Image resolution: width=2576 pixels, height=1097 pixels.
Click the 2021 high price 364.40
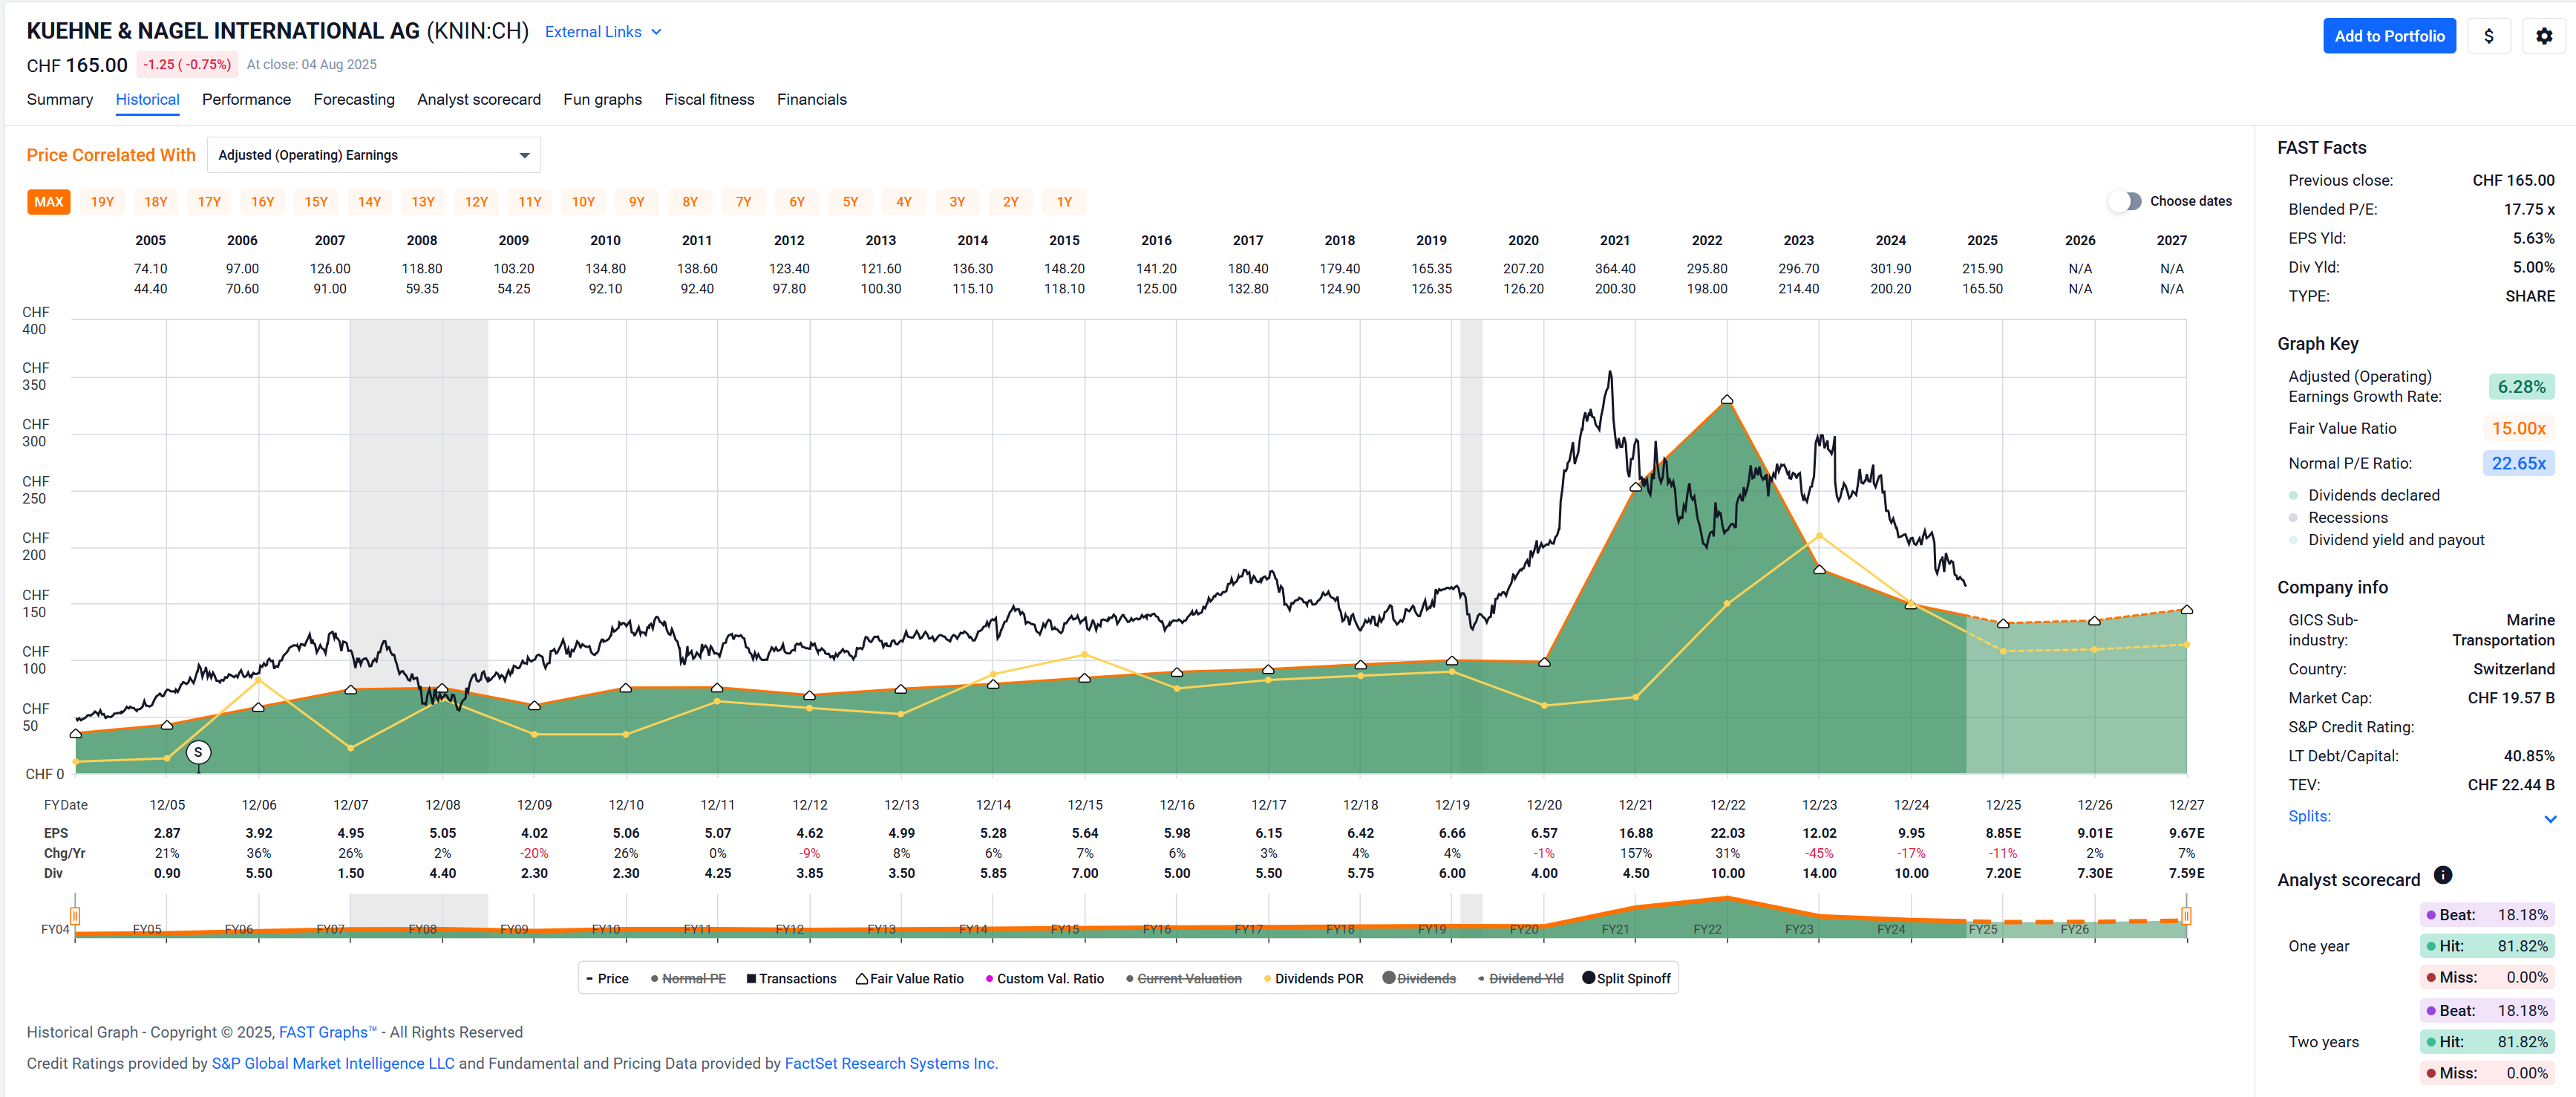tap(1615, 268)
